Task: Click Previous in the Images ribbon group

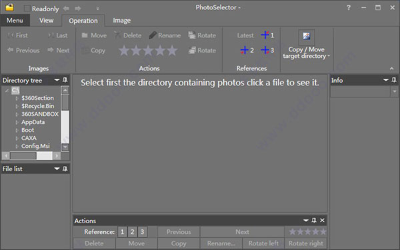Action: (23, 50)
